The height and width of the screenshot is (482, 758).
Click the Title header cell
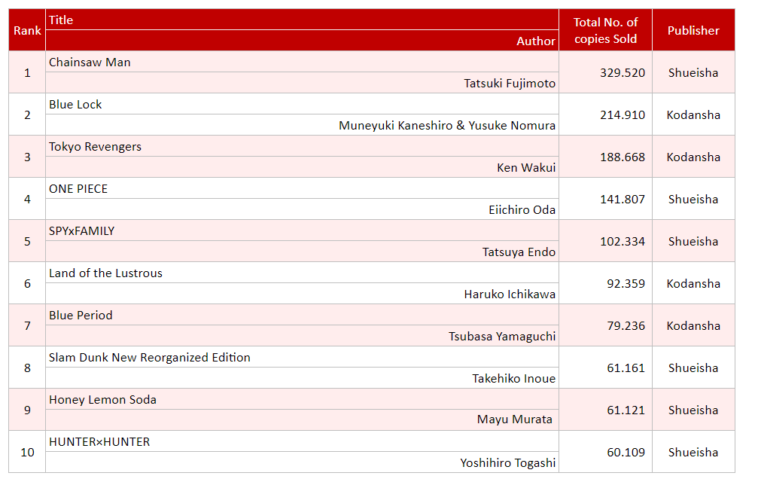click(302, 20)
